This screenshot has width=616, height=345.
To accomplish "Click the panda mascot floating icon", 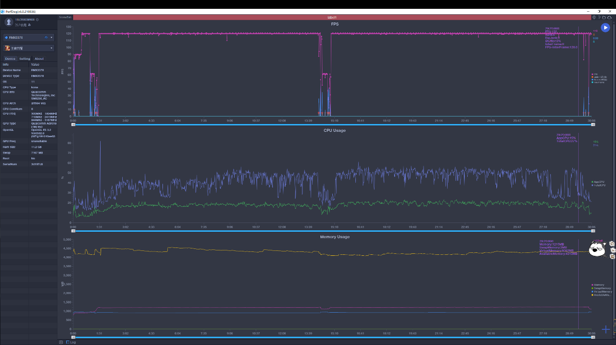I will (x=595, y=250).
